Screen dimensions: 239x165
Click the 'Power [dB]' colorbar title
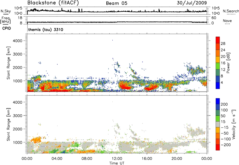pos(228,63)
